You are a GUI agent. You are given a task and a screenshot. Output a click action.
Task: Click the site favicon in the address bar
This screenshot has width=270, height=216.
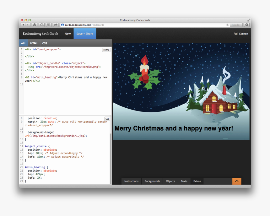[x=63, y=25]
